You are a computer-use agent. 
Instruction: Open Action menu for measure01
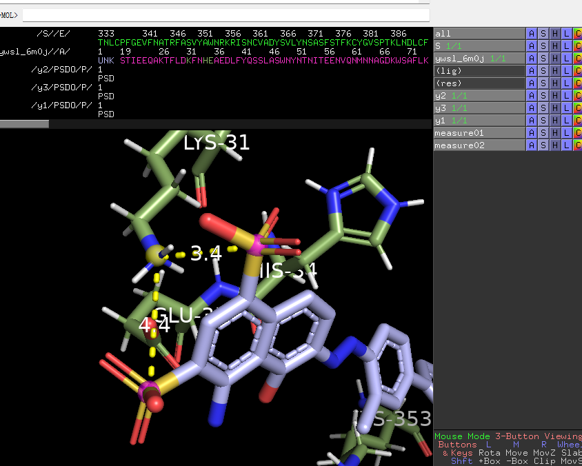pyautogui.click(x=531, y=133)
